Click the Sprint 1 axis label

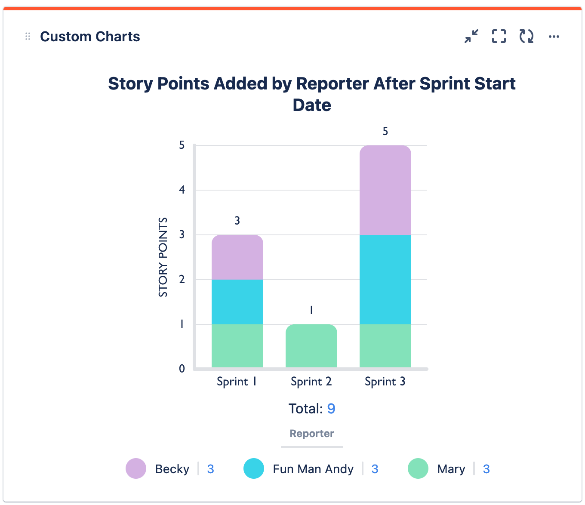pos(237,382)
